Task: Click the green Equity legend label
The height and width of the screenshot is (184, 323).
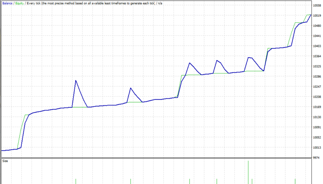Action: click(x=19, y=3)
